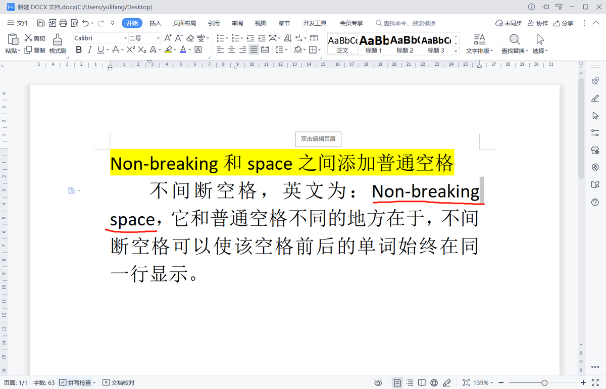Viewport: 606px width, 389px height.
Task: Open Print Preview from quick access toolbar
Action: click(x=74, y=23)
